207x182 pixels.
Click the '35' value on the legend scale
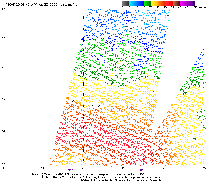[x=172, y=8]
